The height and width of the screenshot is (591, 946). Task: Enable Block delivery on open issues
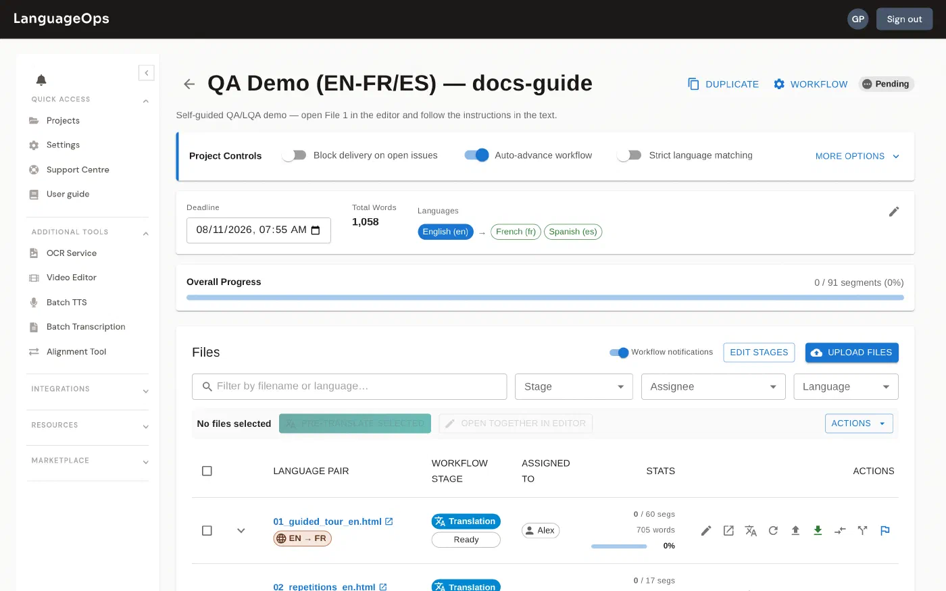294,155
